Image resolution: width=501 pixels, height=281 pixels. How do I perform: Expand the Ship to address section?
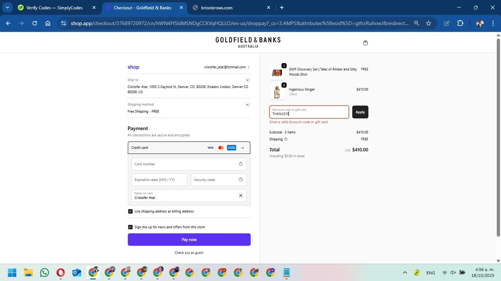pyautogui.click(x=247, y=80)
